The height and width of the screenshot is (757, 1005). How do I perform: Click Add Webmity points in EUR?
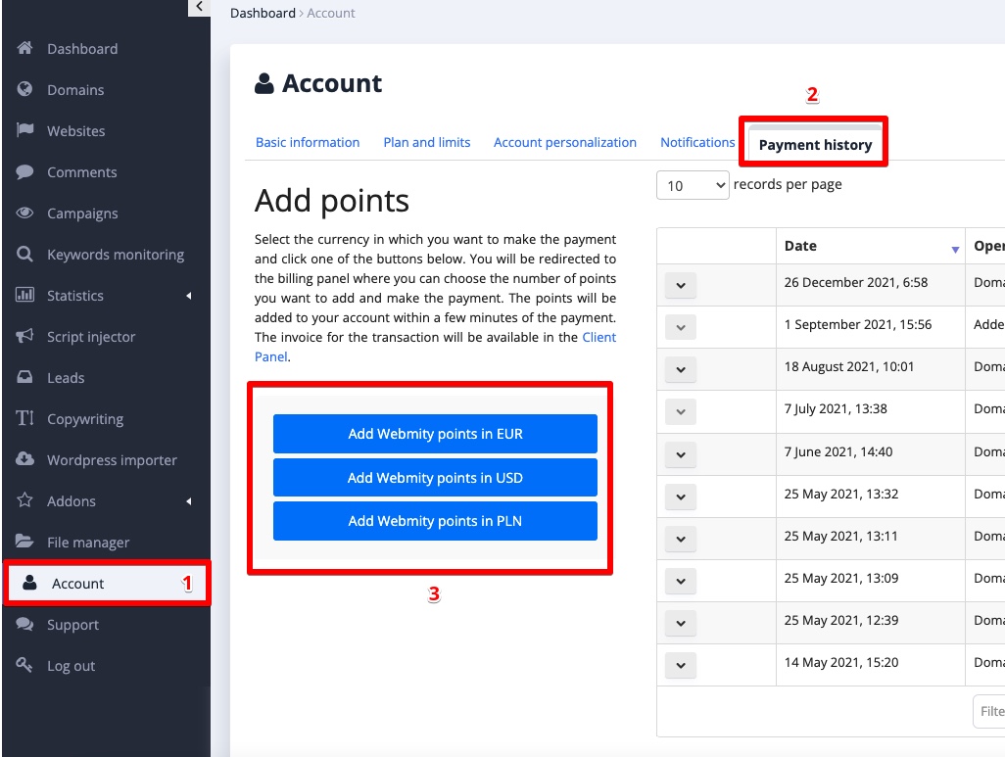[434, 433]
